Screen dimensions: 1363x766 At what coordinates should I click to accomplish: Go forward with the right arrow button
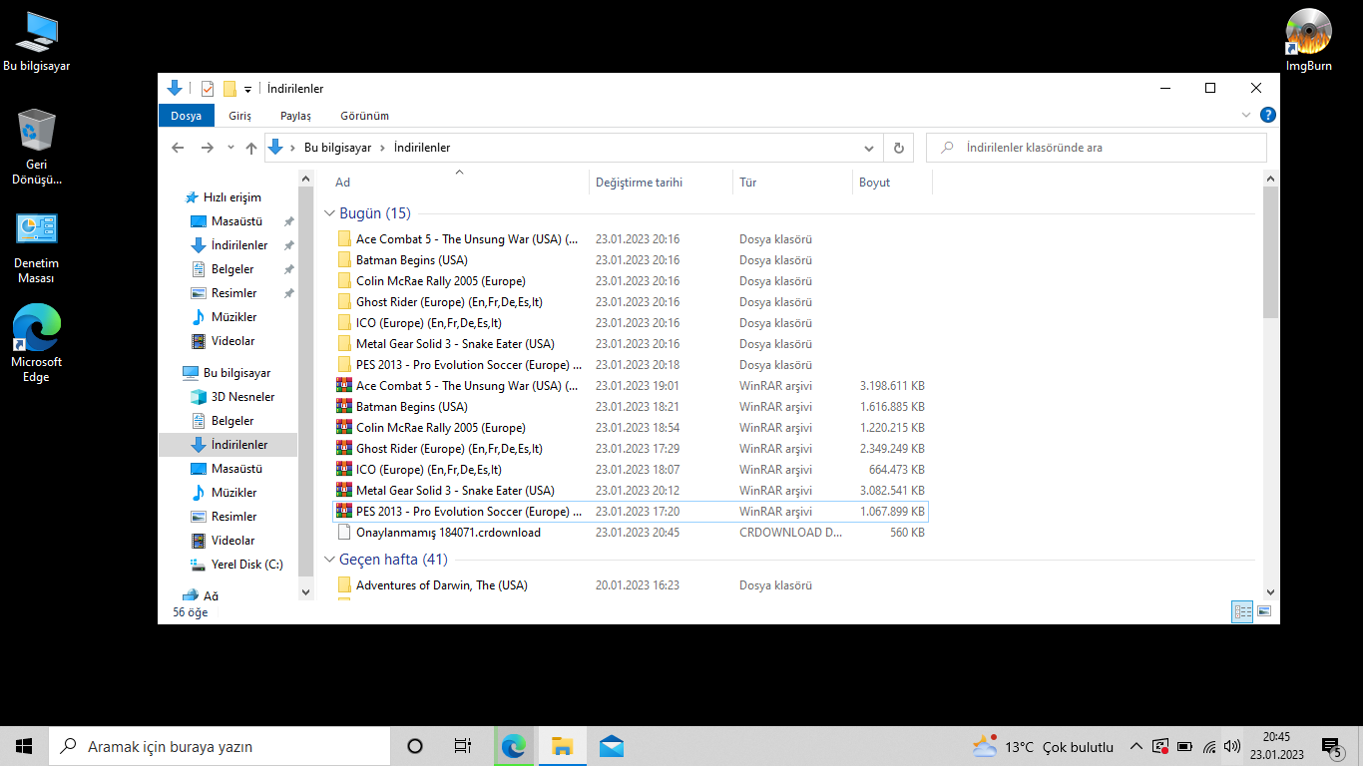pos(207,148)
